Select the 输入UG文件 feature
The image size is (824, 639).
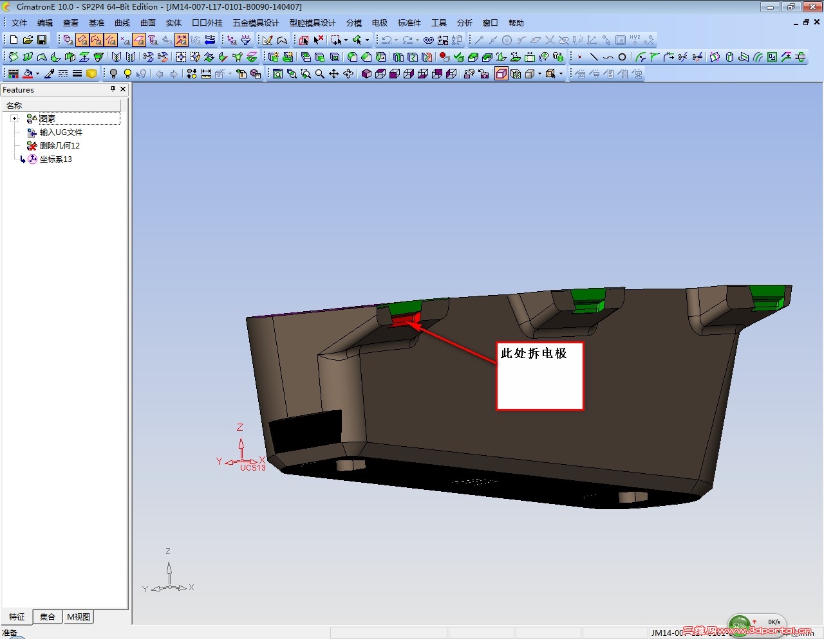(61, 132)
